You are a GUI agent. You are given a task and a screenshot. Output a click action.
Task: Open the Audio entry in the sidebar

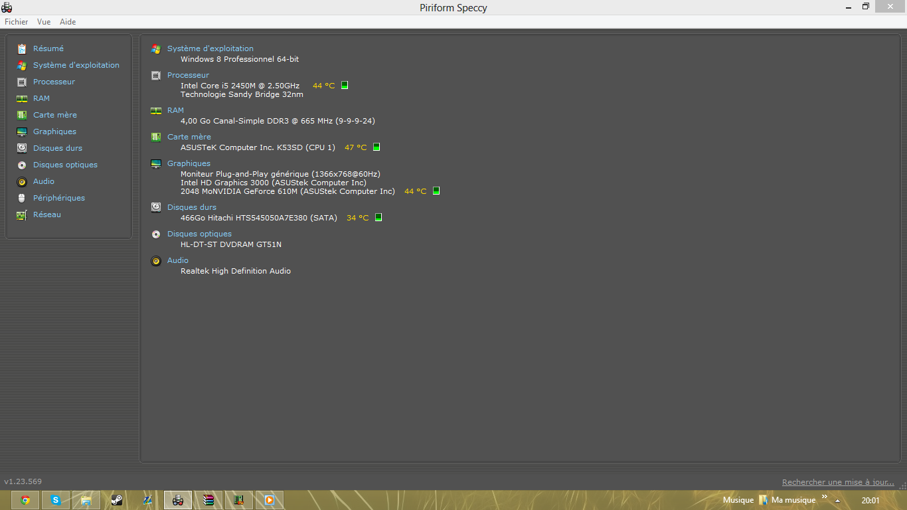[x=44, y=181]
